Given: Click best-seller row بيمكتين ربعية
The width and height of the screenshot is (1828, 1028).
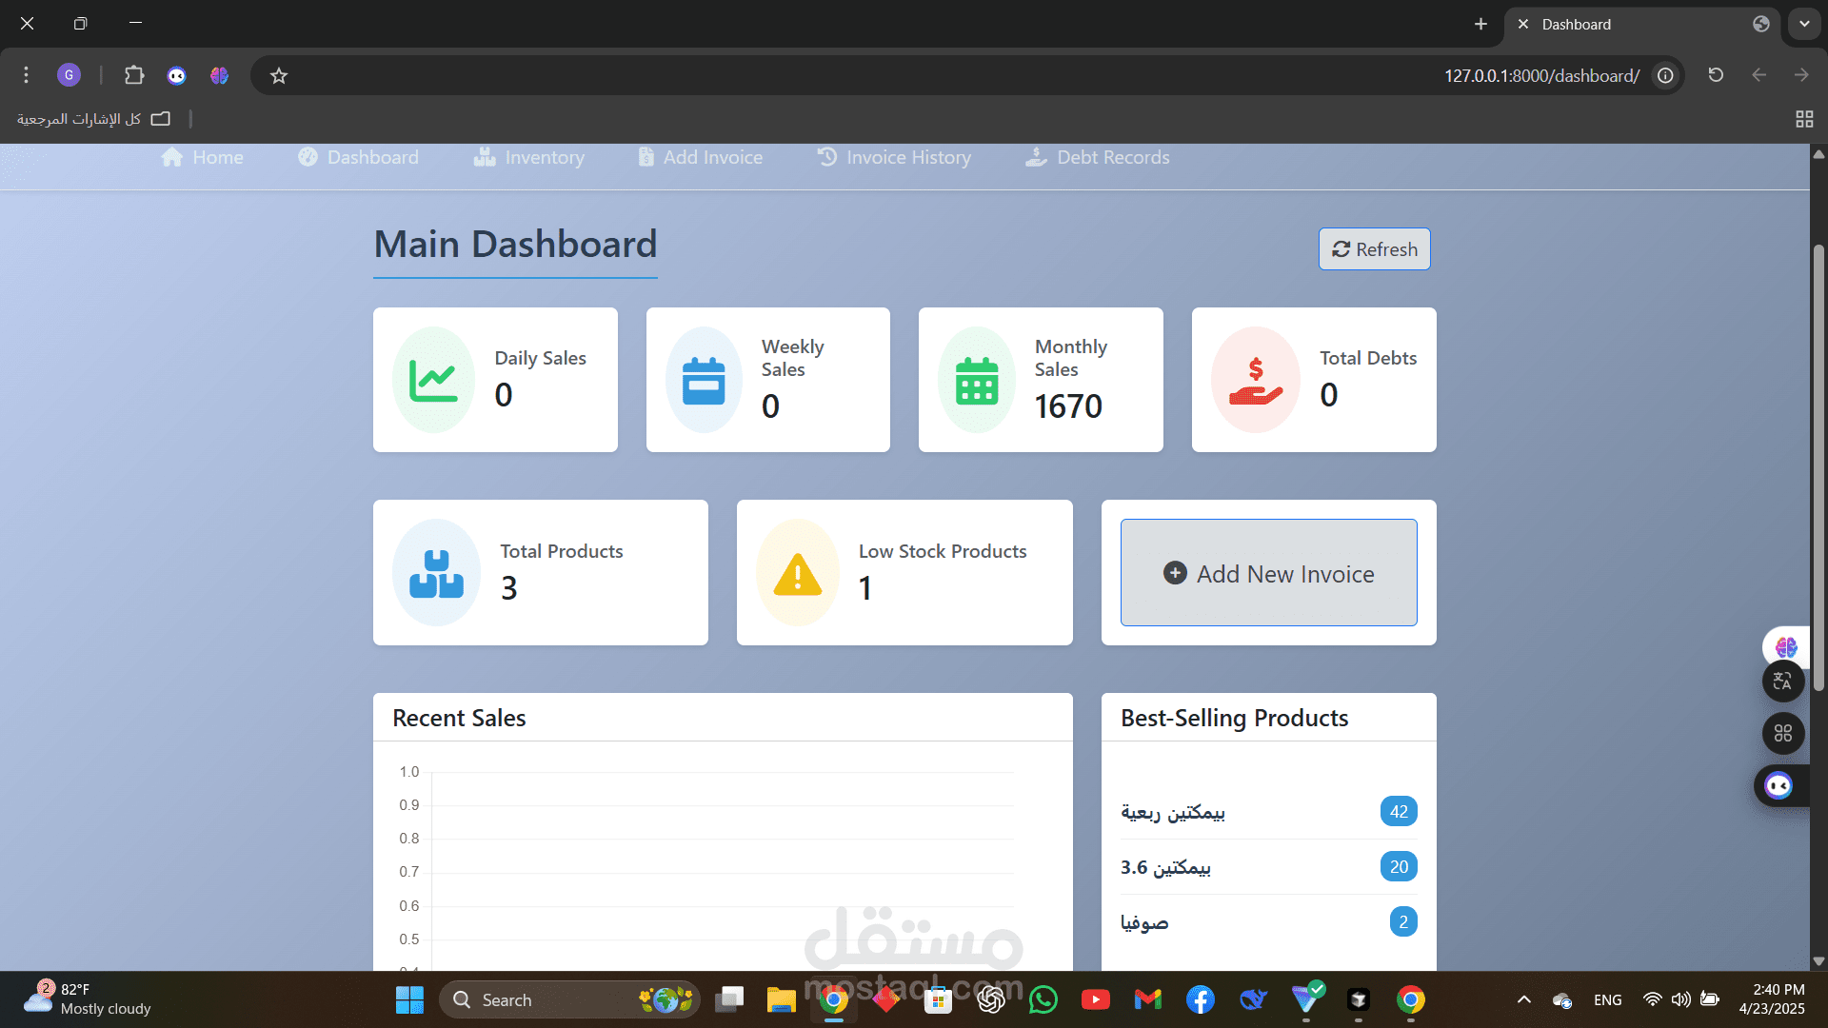Looking at the screenshot, I should [x=1268, y=812].
